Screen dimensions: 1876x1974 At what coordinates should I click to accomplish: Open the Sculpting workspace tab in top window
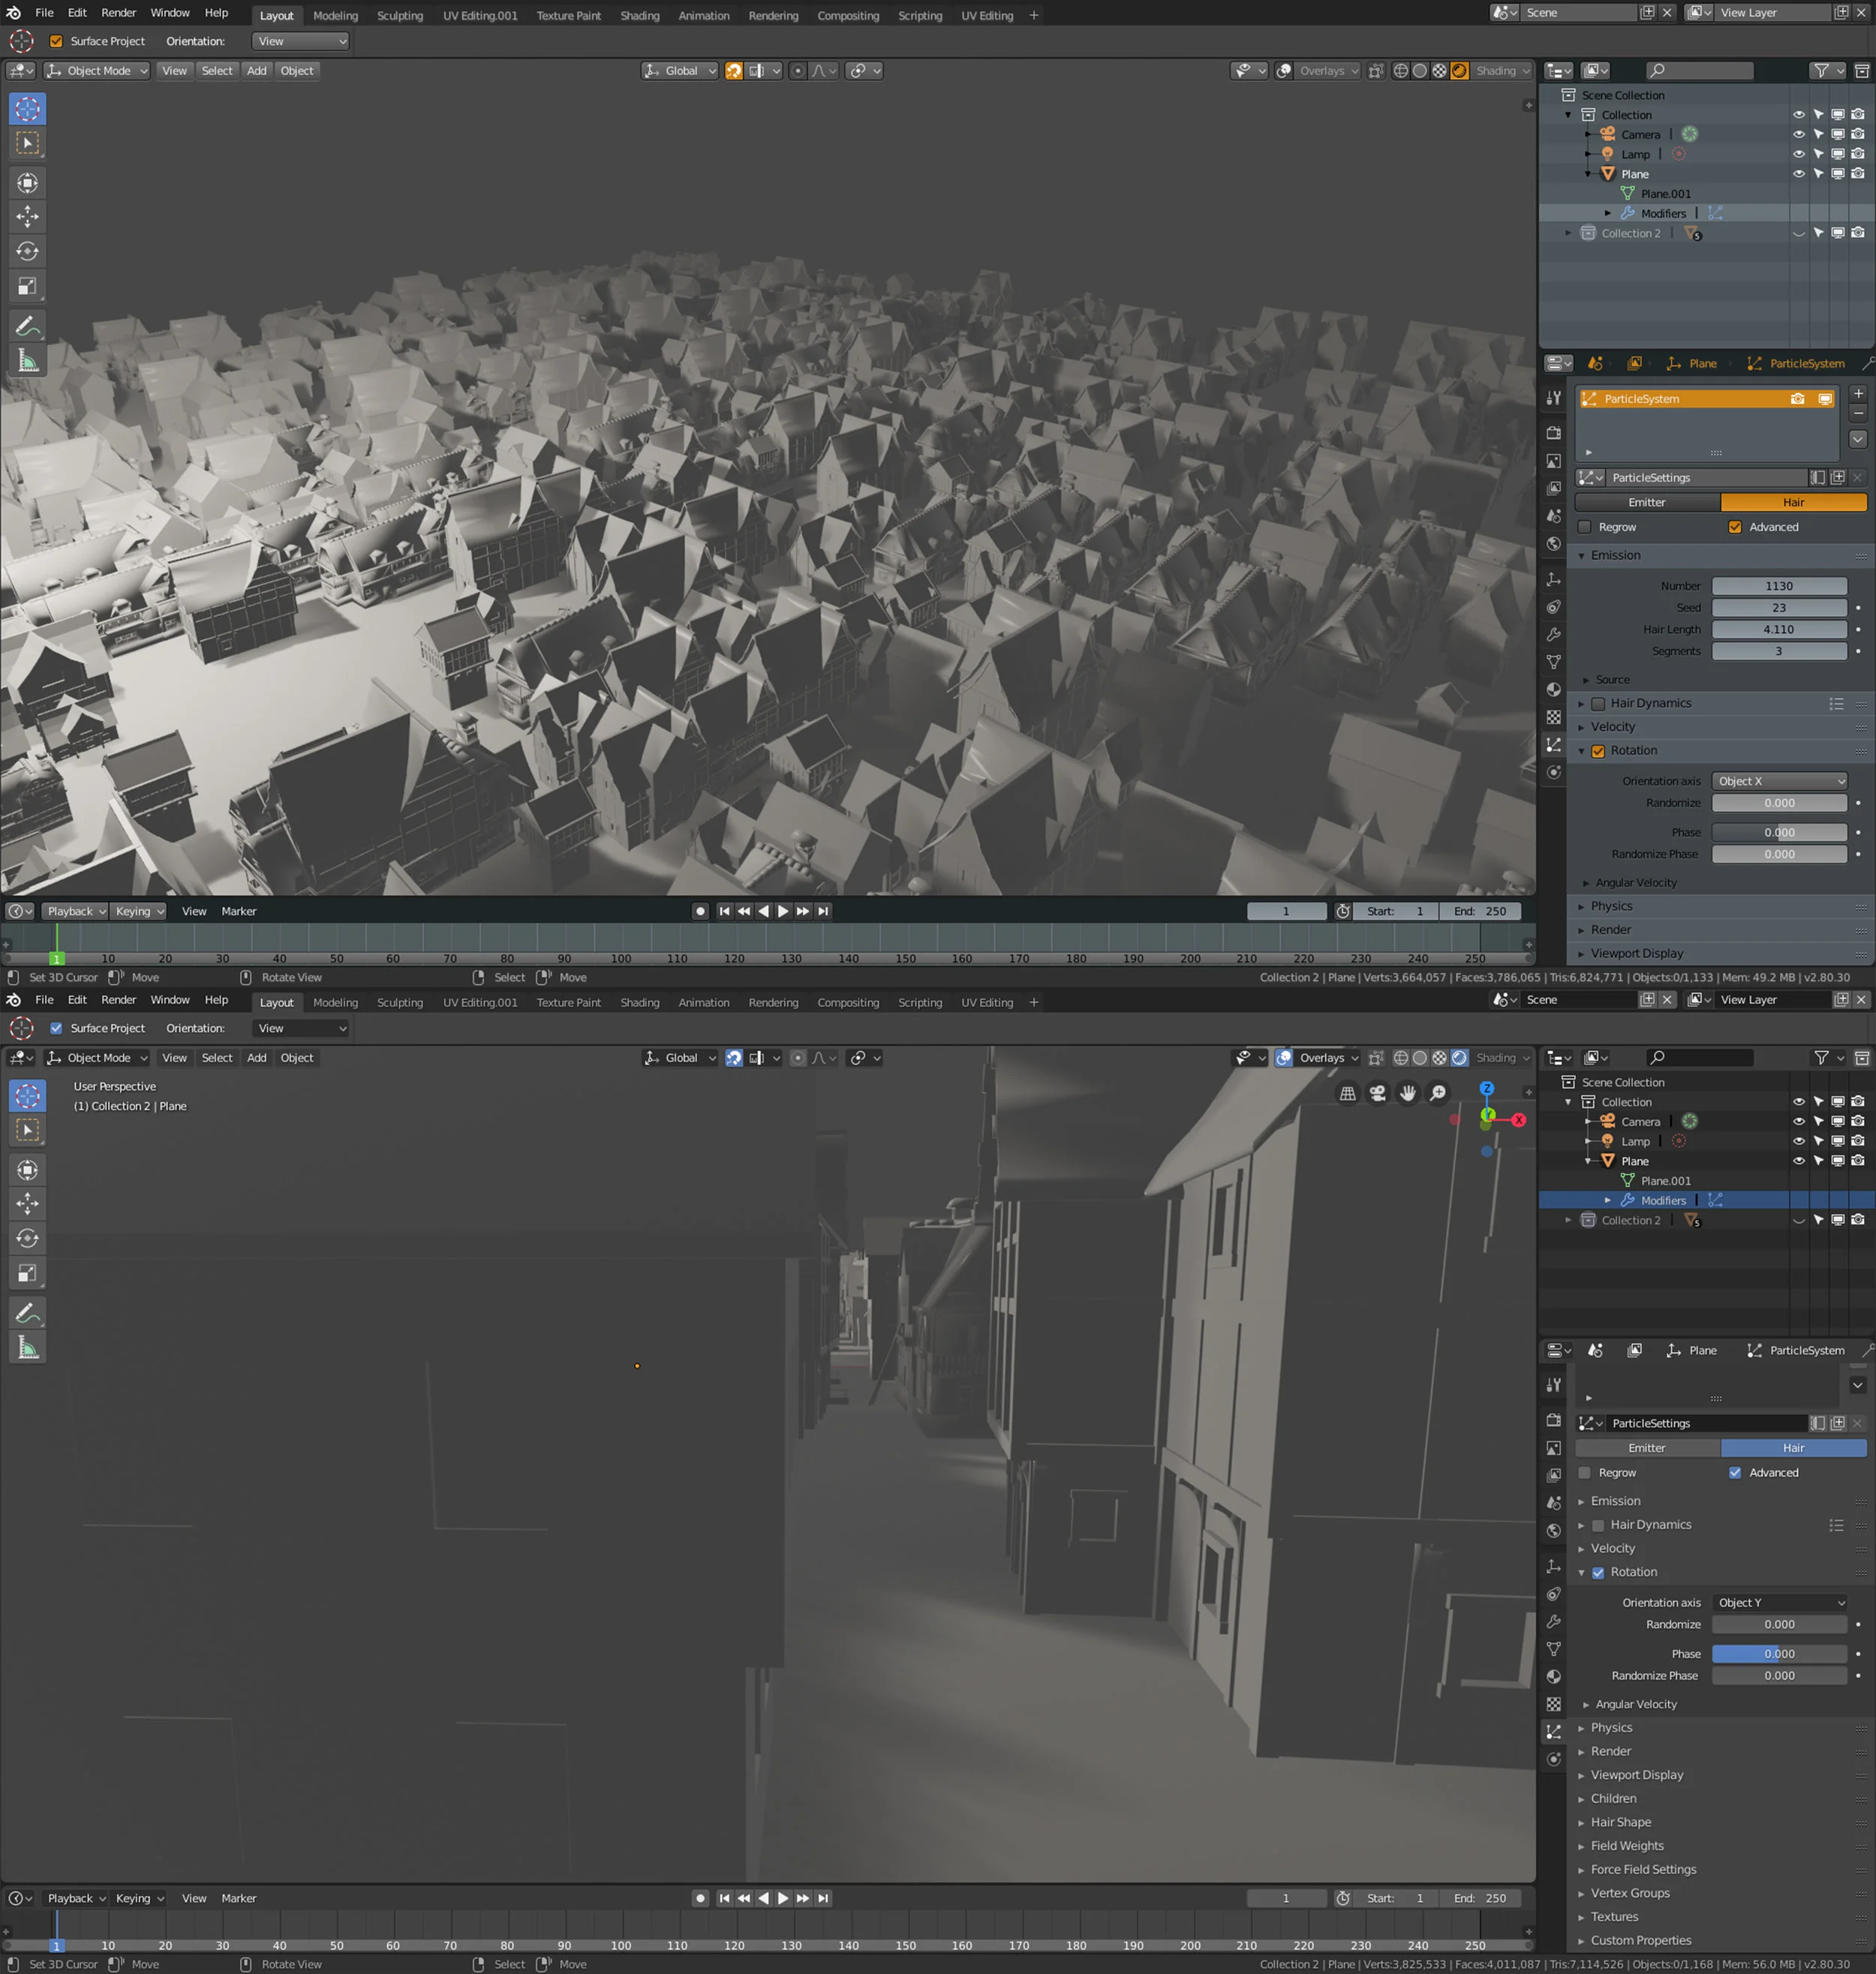[x=399, y=15]
